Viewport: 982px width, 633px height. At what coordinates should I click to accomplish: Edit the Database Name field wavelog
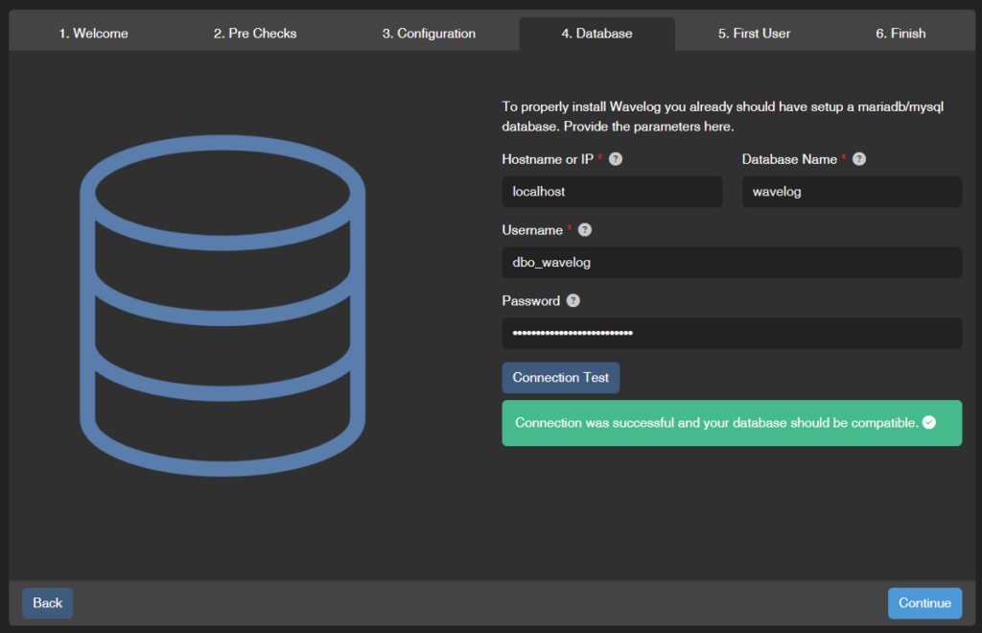tap(852, 192)
